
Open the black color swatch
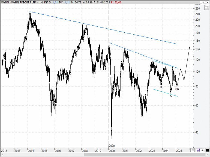207,150
